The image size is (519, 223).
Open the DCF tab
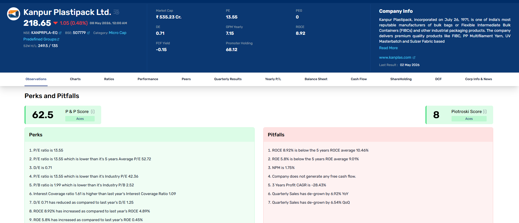(x=438, y=79)
